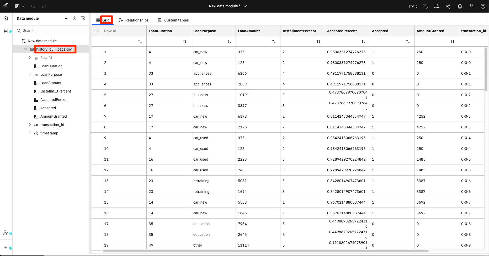Open the validation panel icon beside Try it
Screen dimensions: 489x256
click(425, 6)
